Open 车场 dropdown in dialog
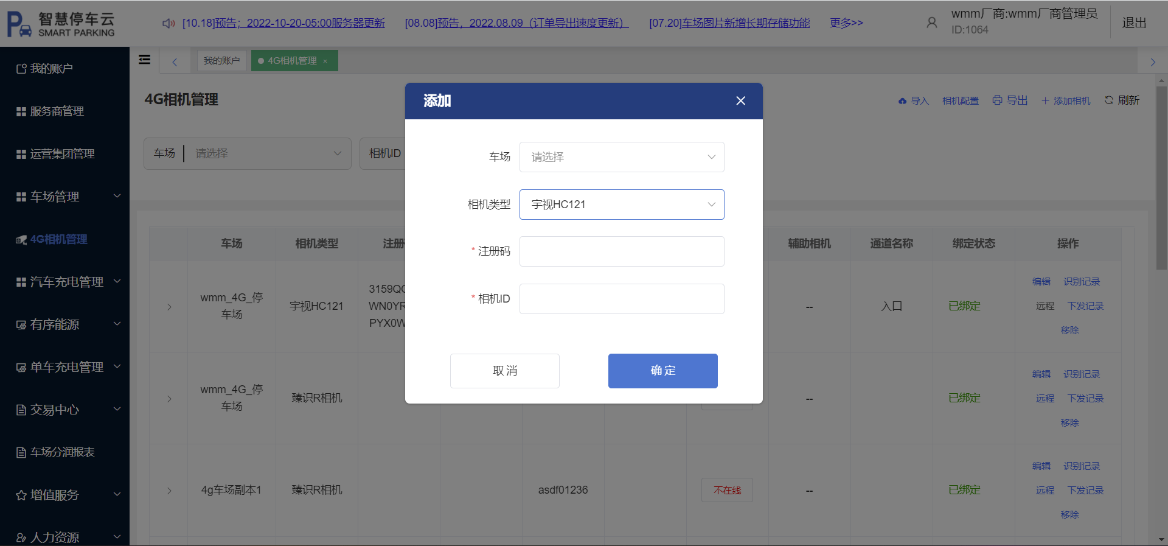This screenshot has height=546, width=1168. [x=622, y=157]
